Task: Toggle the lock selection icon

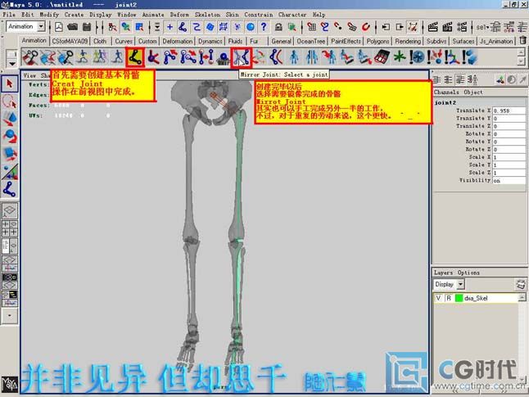Action: click(x=278, y=27)
